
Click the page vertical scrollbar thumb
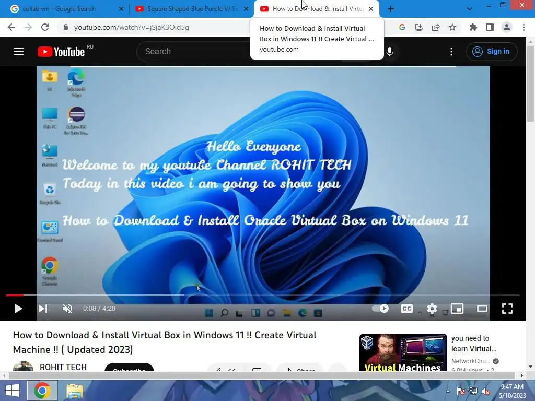click(530, 84)
